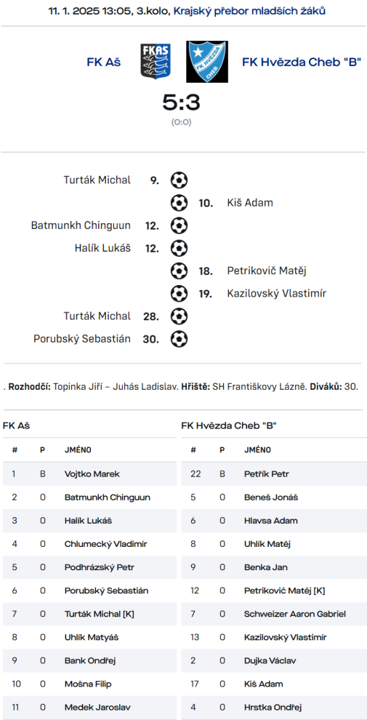Click the ball icon for Petrikovič Matěj's goal
Viewport: 367px width, 720px height.
(x=179, y=271)
